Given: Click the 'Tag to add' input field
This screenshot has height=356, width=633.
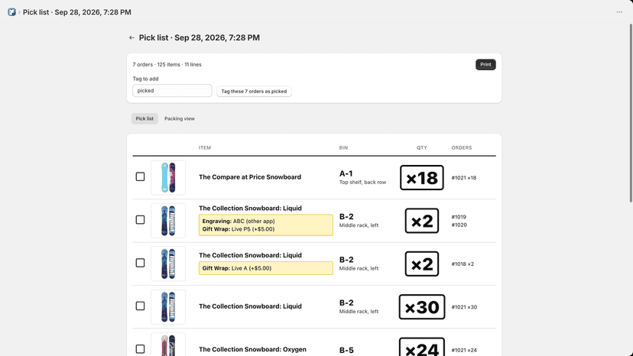Looking at the screenshot, I should 172,90.
